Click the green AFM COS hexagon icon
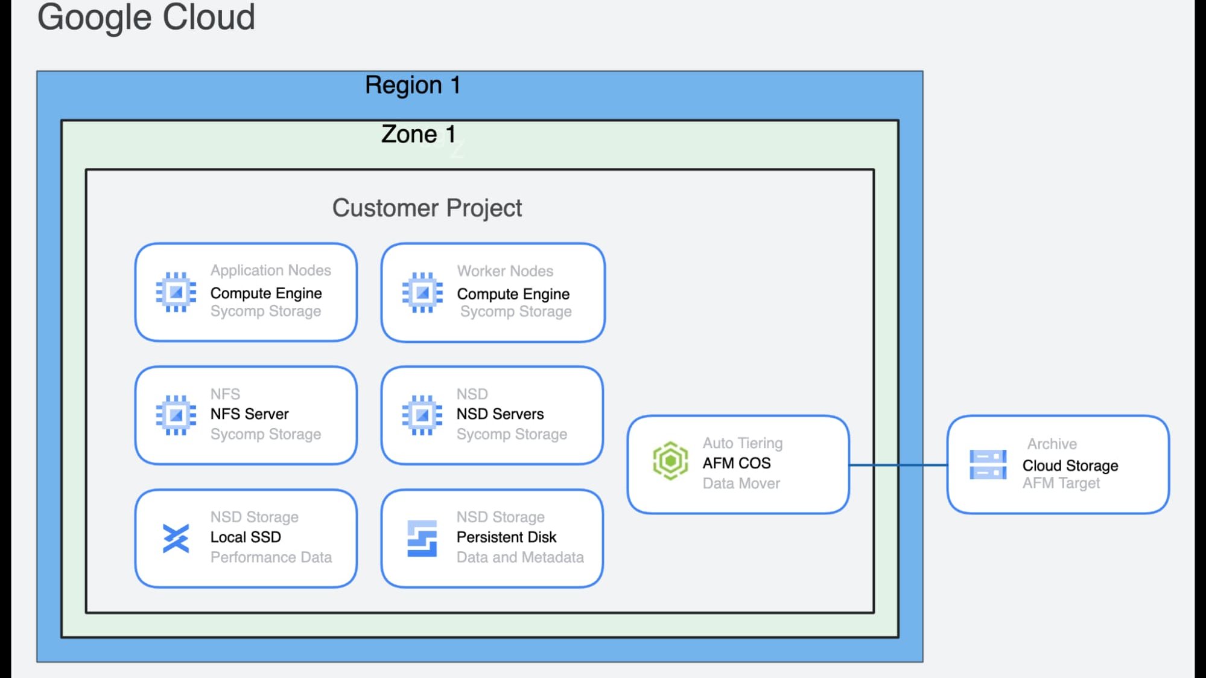This screenshot has width=1206, height=678. [670, 461]
